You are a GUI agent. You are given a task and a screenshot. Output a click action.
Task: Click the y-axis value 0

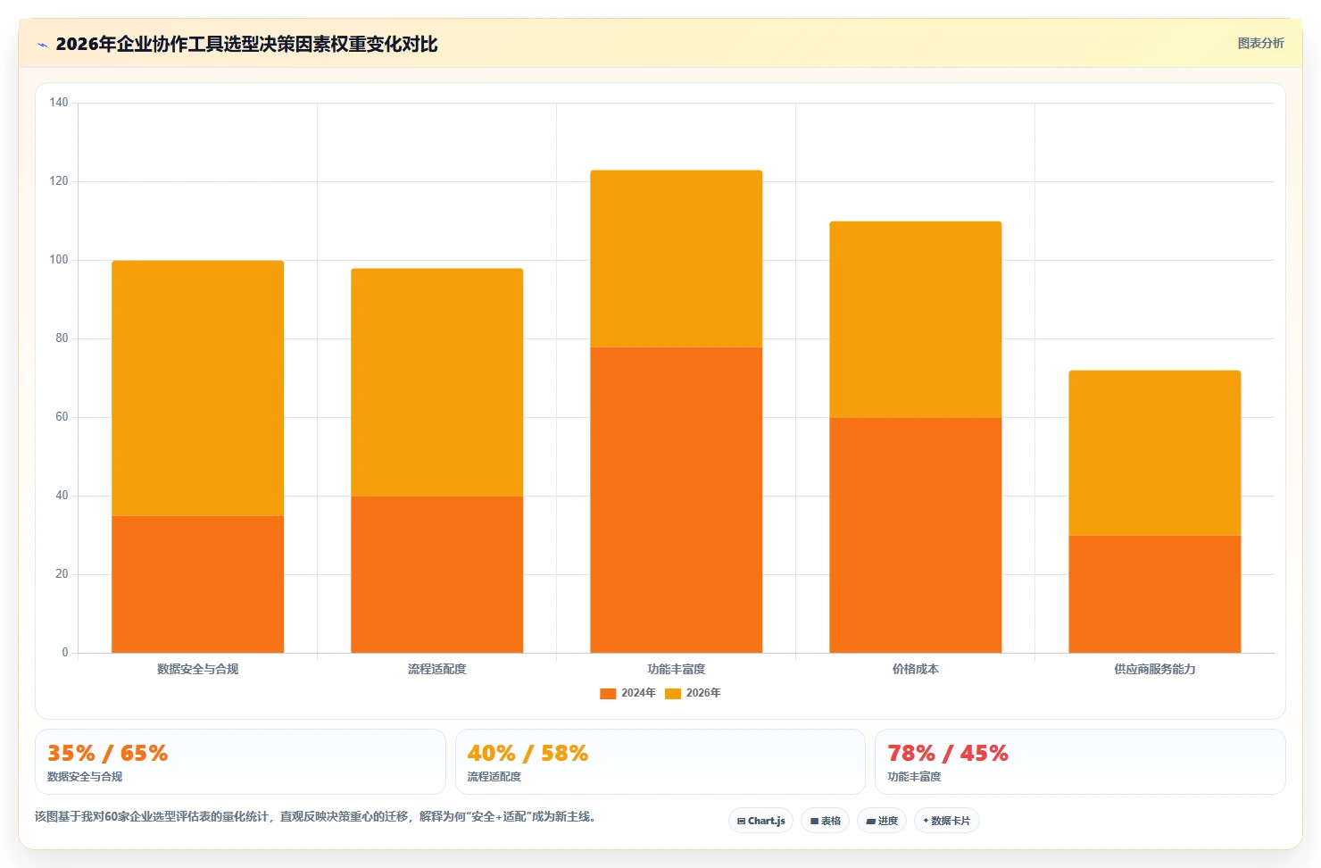(65, 653)
